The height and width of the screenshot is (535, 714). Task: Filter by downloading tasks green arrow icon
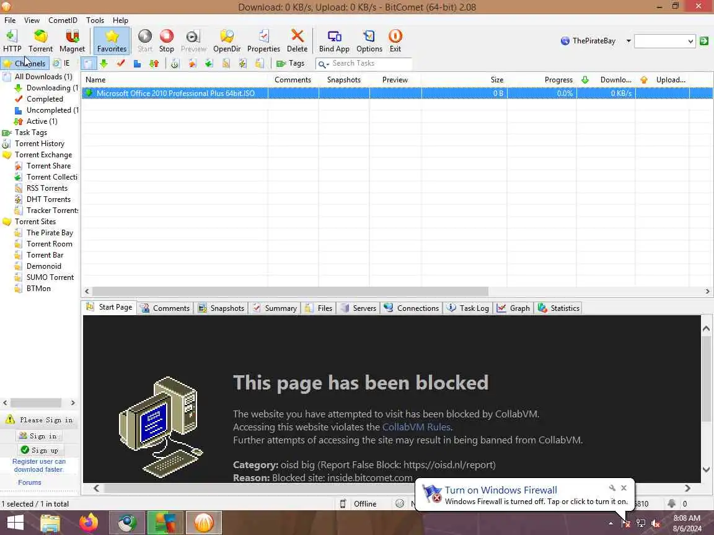(x=104, y=63)
